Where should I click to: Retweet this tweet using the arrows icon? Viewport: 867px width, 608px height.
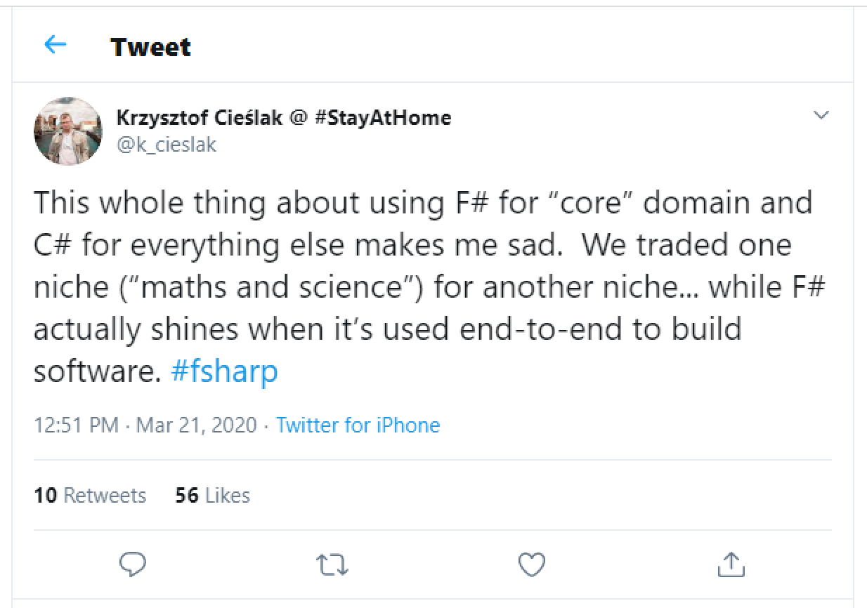click(332, 564)
